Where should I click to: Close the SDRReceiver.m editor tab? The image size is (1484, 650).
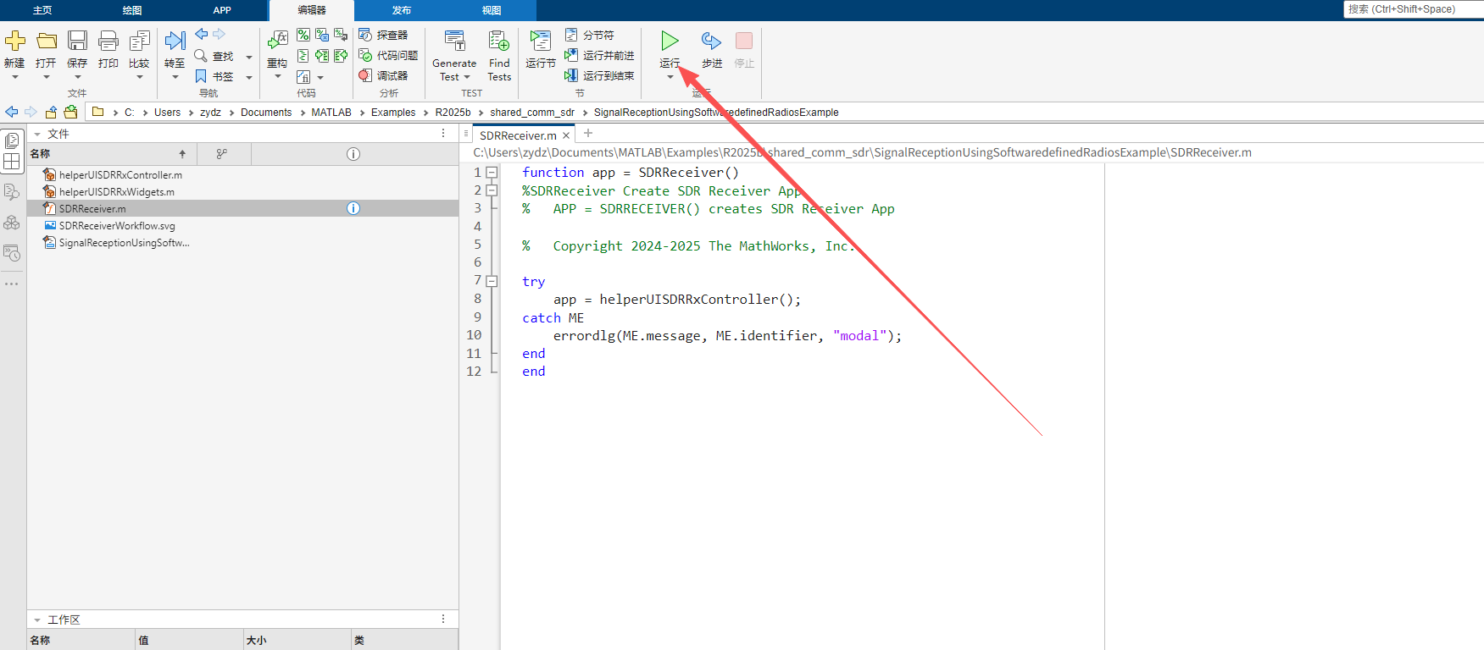pos(566,135)
